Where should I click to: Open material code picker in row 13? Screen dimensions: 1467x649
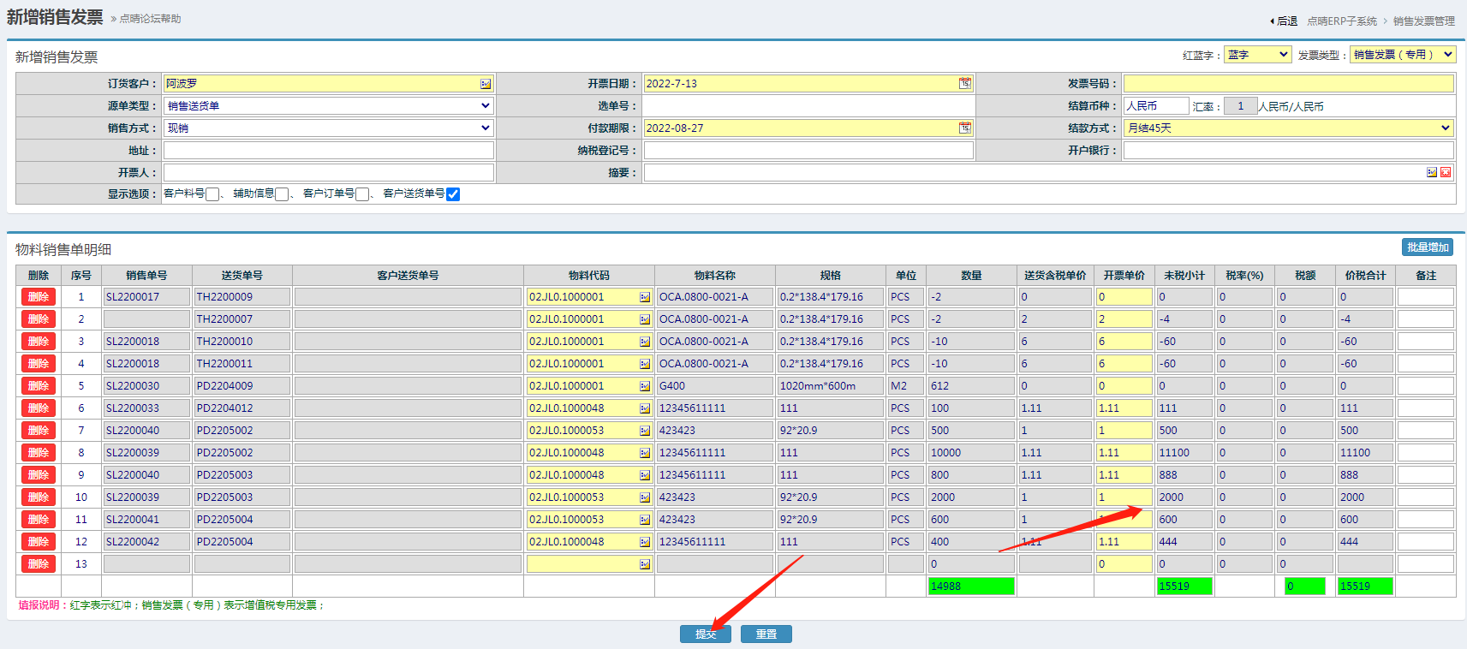pyautogui.click(x=645, y=564)
